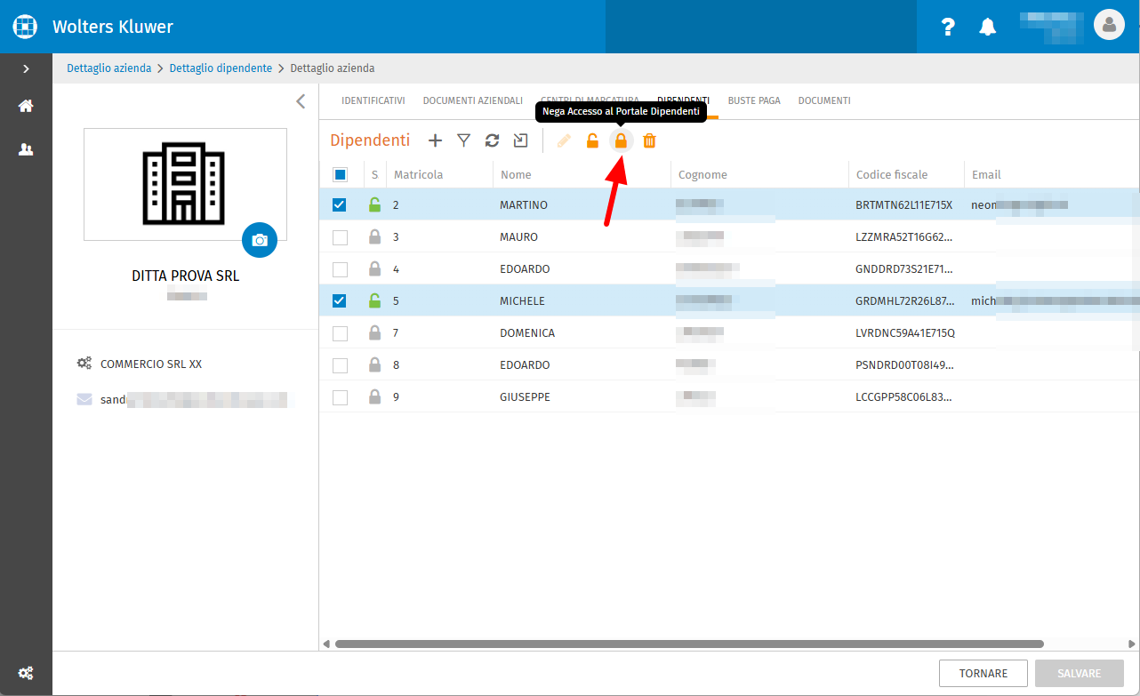Click the Tornare button
Viewport: 1140px width, 696px height.
pyautogui.click(x=983, y=674)
